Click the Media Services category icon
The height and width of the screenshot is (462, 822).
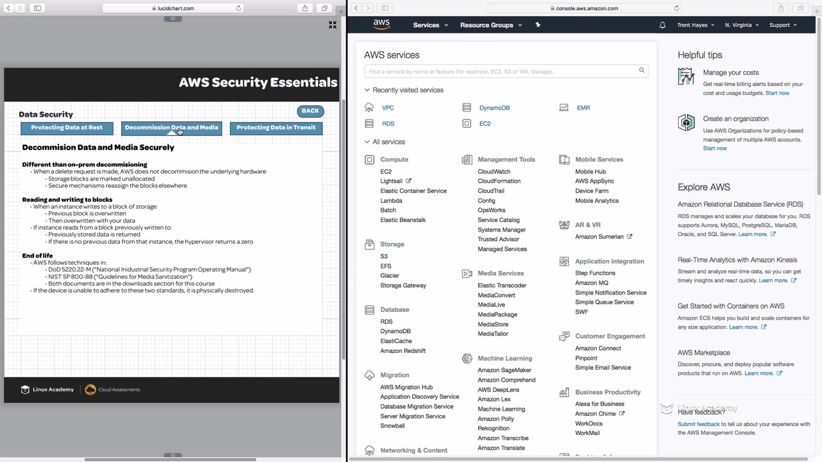pos(467,273)
